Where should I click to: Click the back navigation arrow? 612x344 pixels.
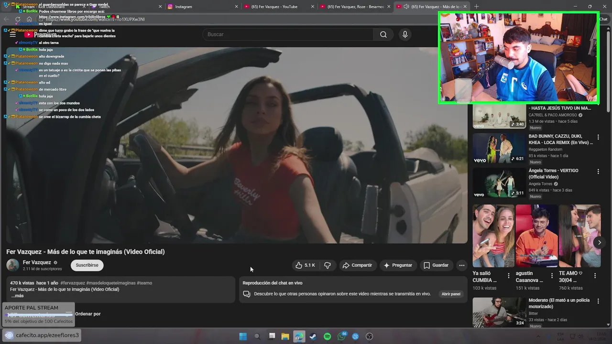[6, 19]
